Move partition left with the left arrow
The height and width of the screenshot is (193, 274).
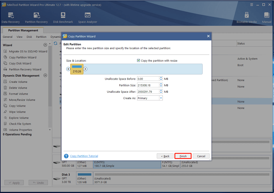[68, 69]
